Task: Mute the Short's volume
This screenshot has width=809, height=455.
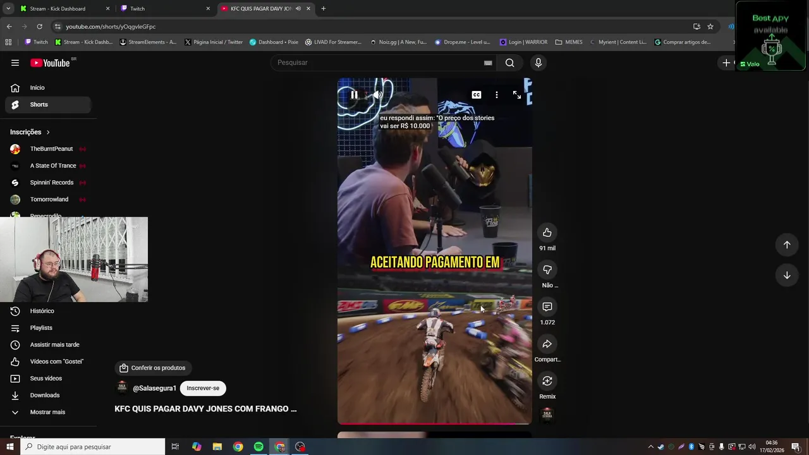Action: click(x=377, y=95)
